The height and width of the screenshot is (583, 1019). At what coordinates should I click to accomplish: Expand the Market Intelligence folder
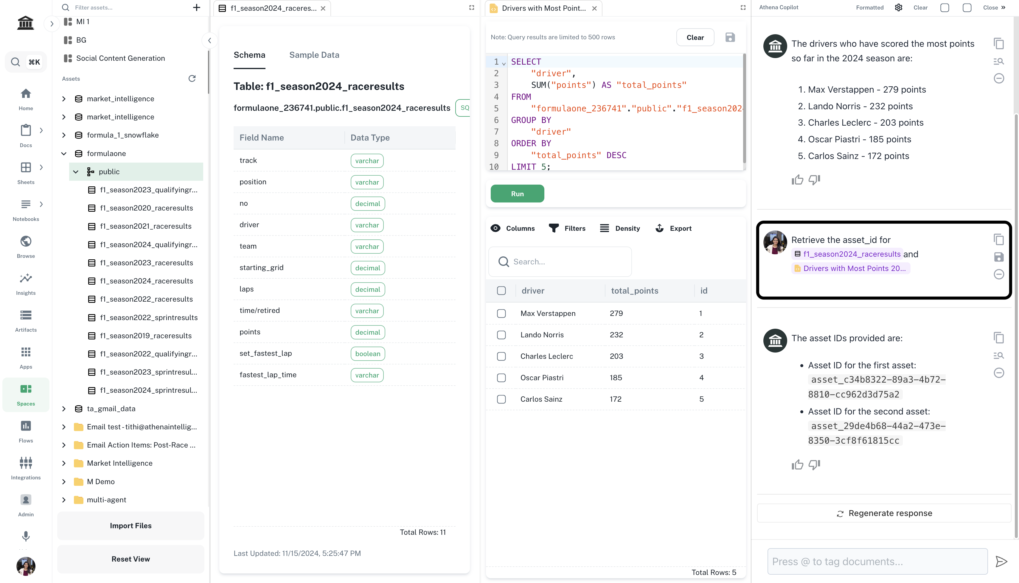64,463
